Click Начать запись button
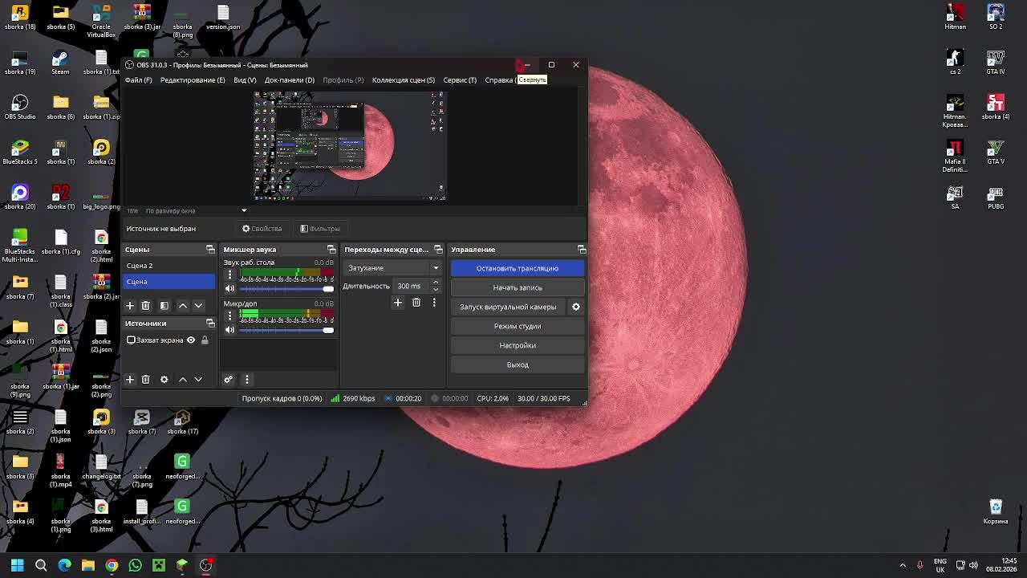The width and height of the screenshot is (1027, 578). tap(518, 287)
